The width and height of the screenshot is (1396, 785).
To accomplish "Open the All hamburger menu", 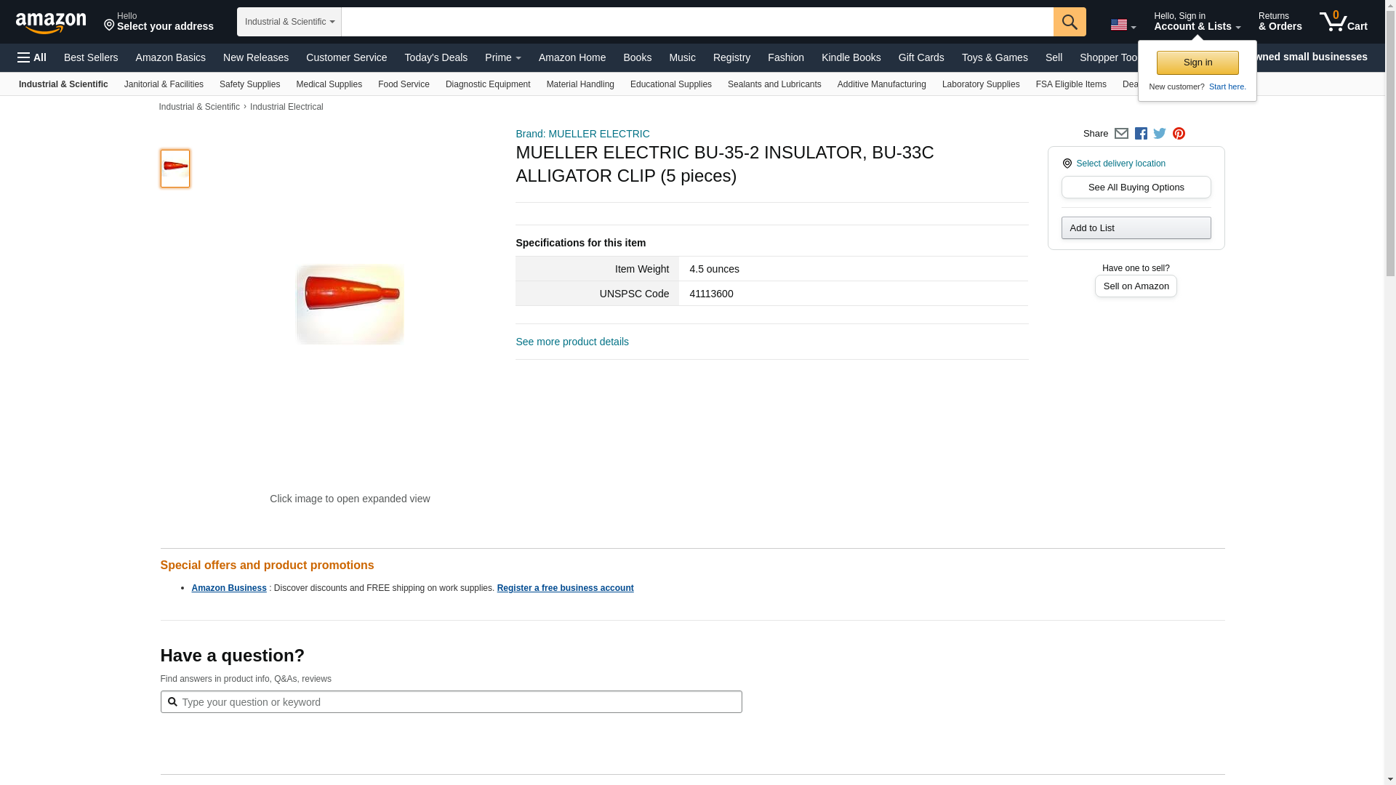I will click(x=32, y=57).
